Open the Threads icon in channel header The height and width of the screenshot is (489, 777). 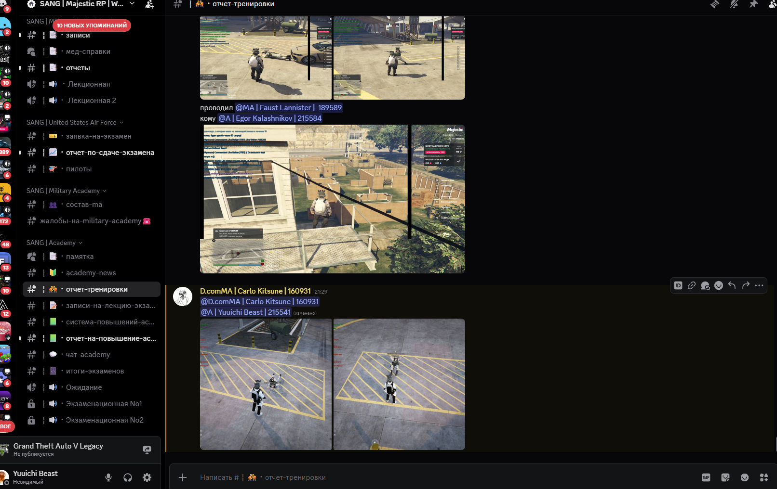715,4
